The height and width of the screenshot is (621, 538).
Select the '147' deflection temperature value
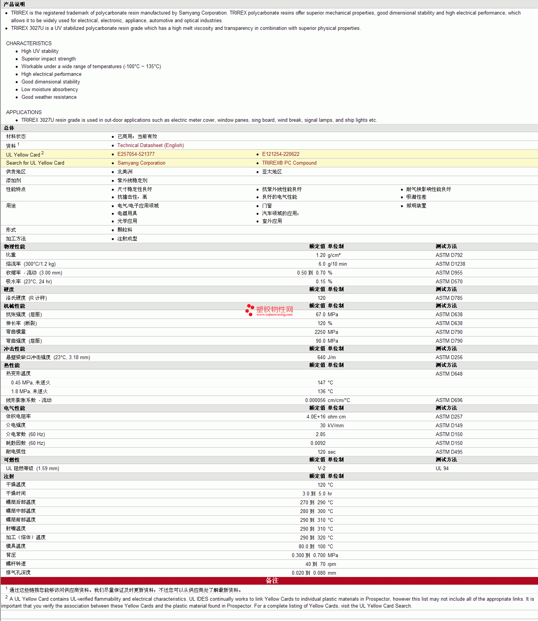[x=321, y=383]
